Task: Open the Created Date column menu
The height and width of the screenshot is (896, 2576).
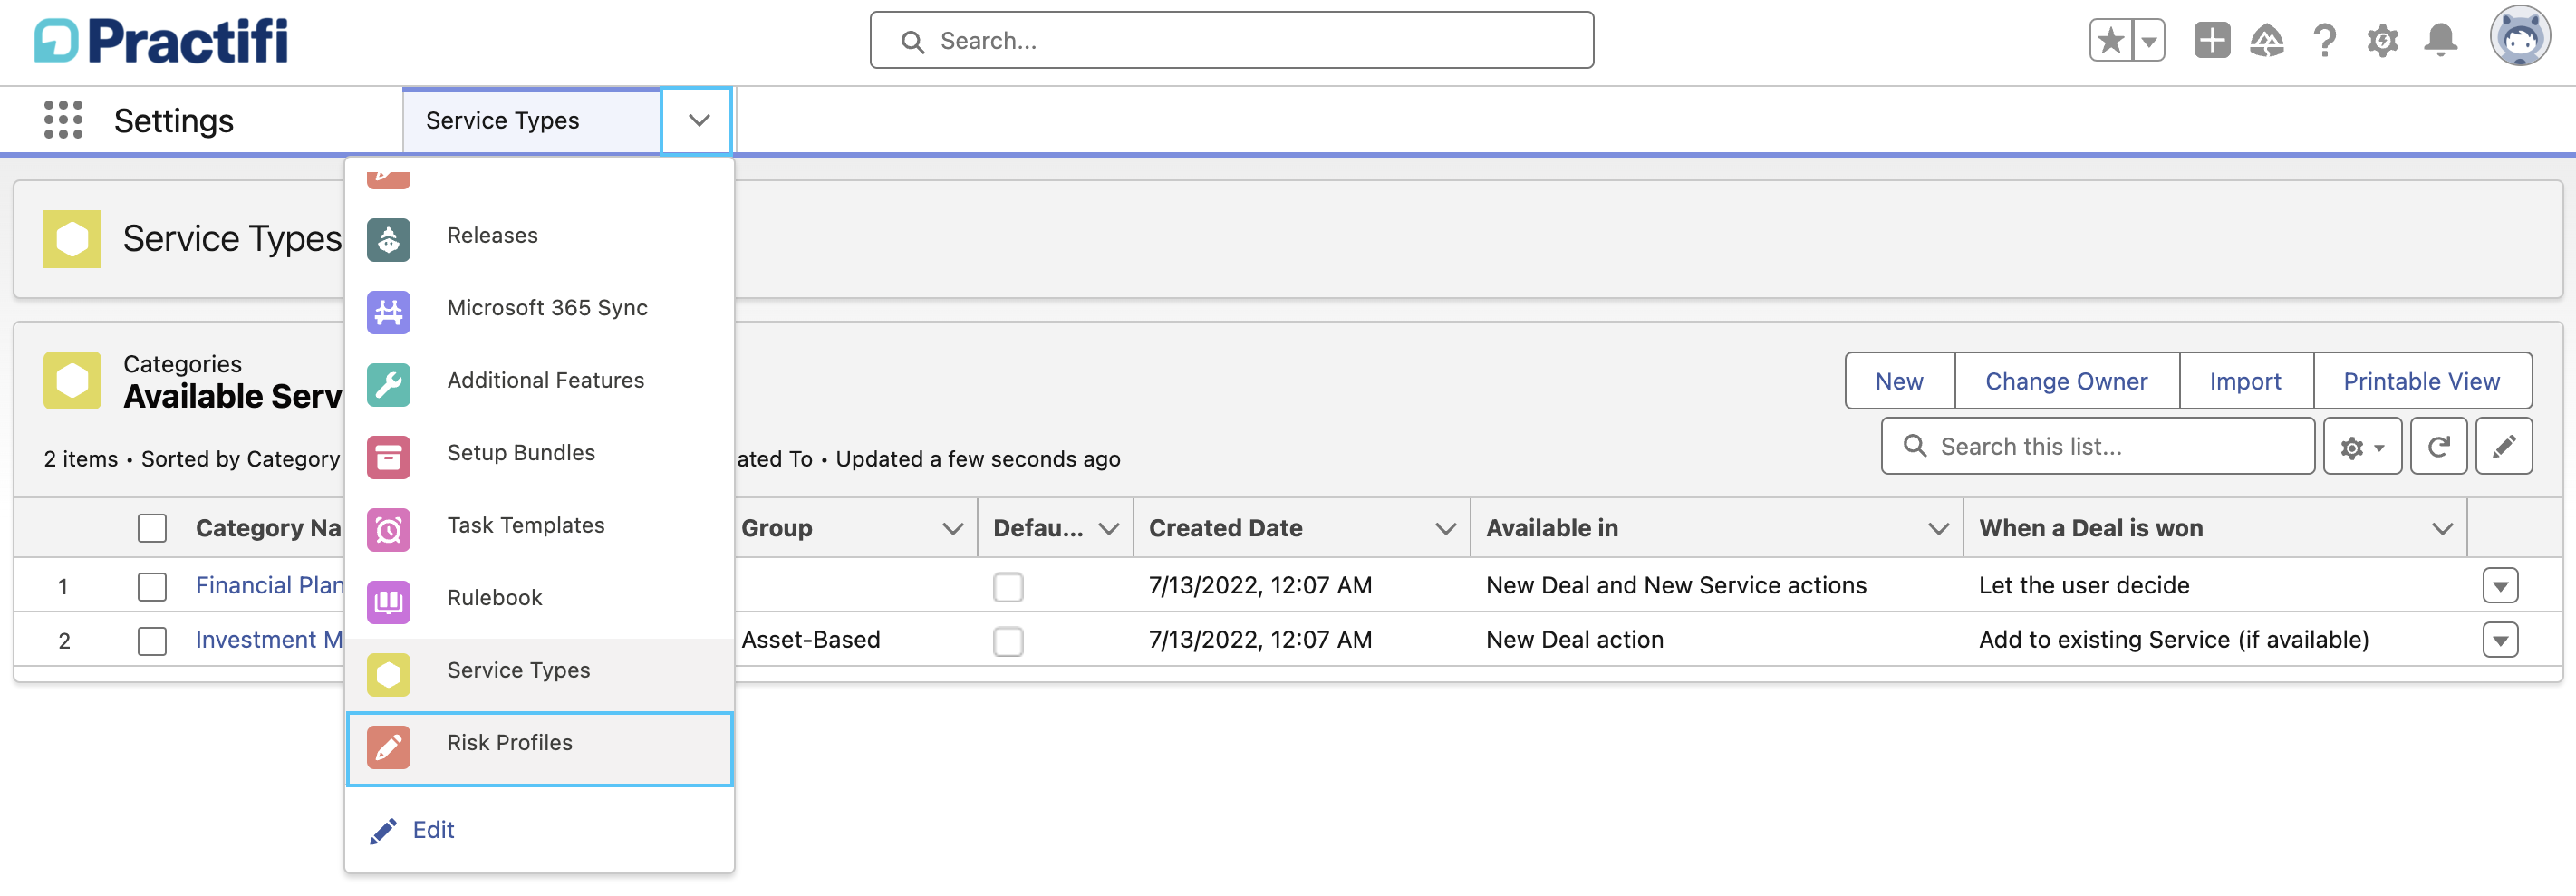Action: (x=1445, y=528)
